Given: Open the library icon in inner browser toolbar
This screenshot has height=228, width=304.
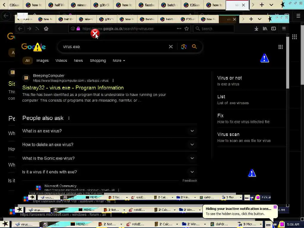Looking at the screenshot, I should 265,29.
